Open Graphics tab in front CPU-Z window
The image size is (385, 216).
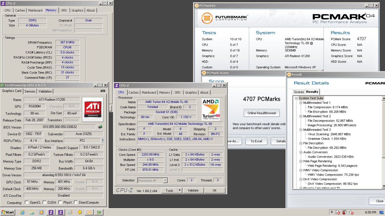coord(191,93)
